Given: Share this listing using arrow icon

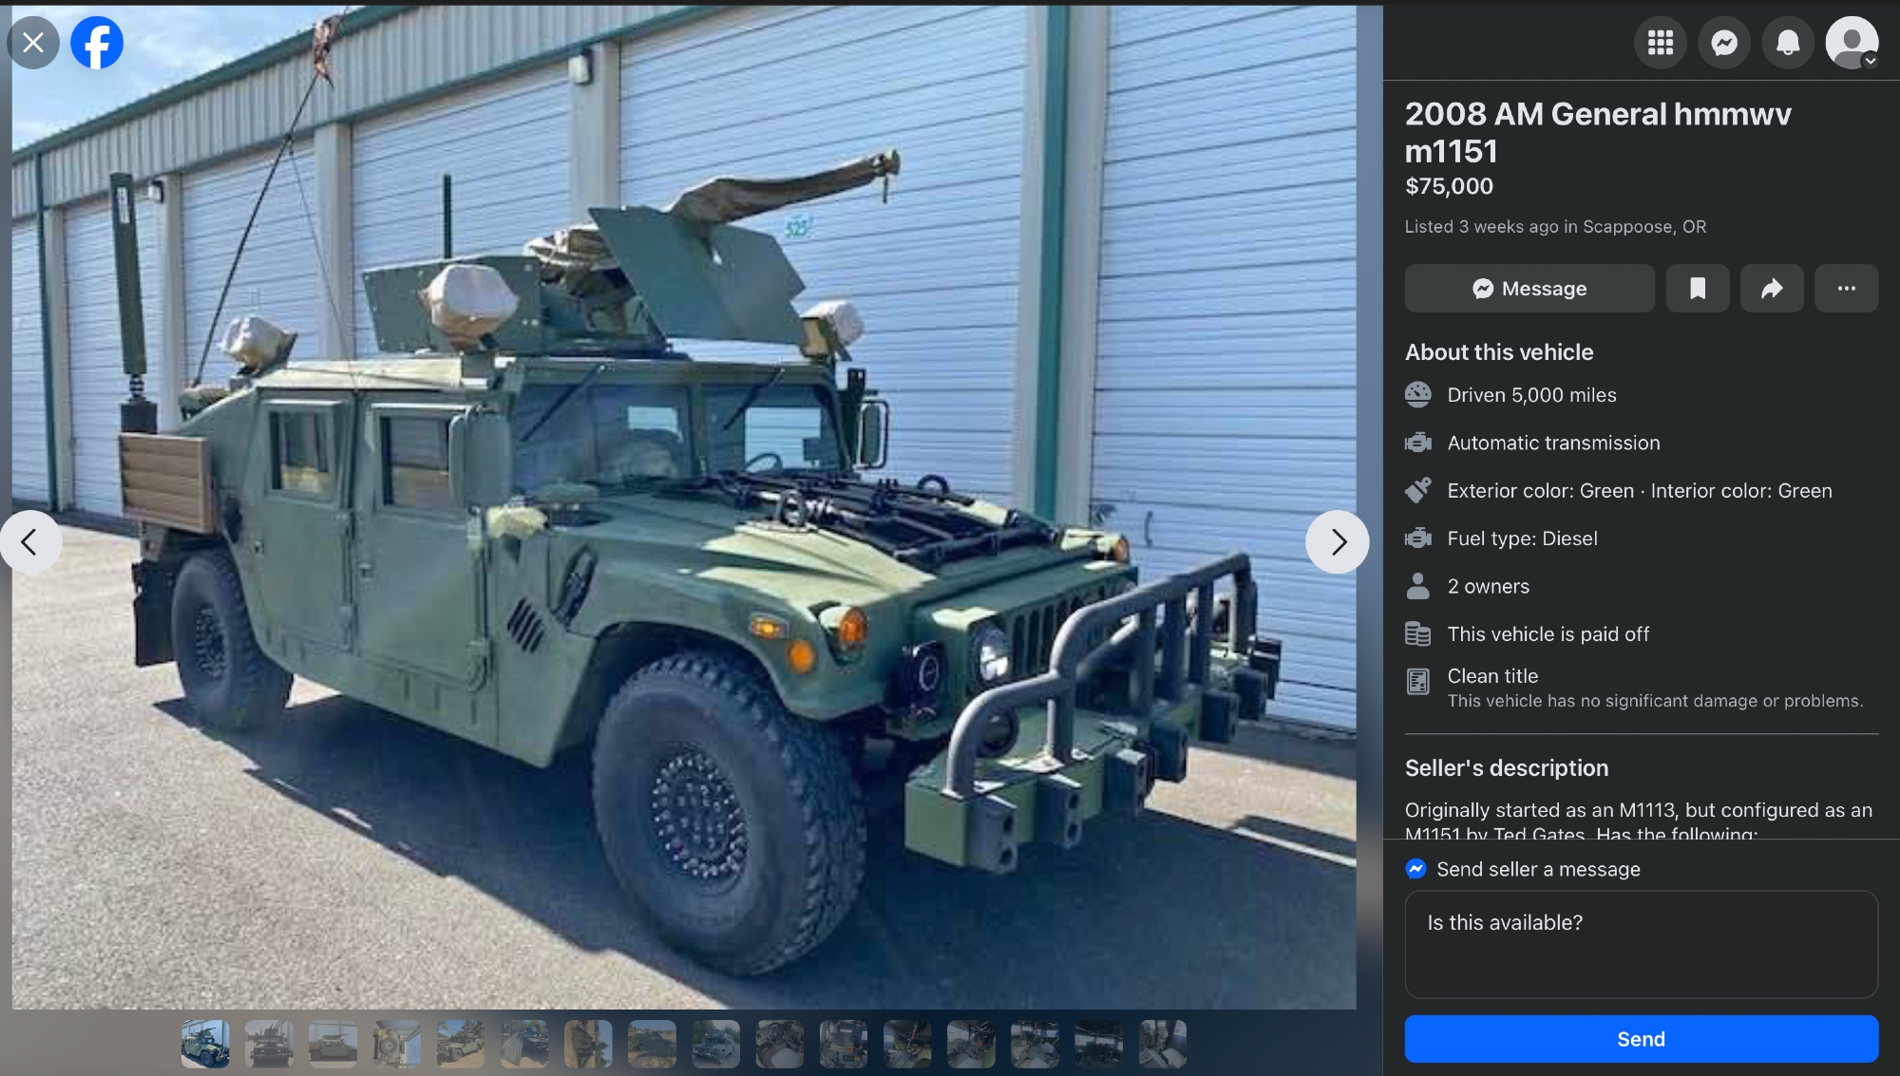Looking at the screenshot, I should click(x=1772, y=289).
